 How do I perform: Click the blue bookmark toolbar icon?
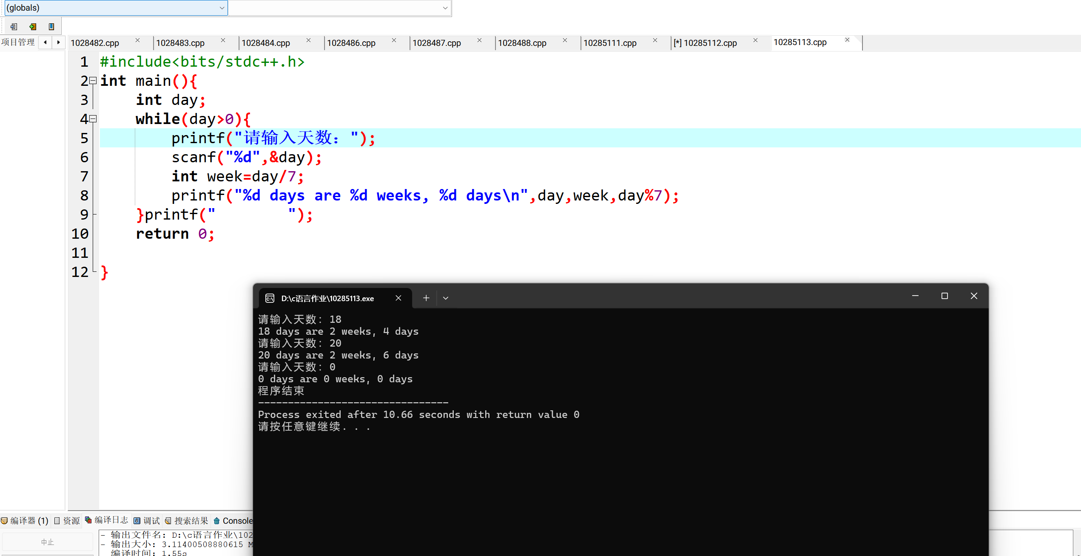pyautogui.click(x=51, y=27)
